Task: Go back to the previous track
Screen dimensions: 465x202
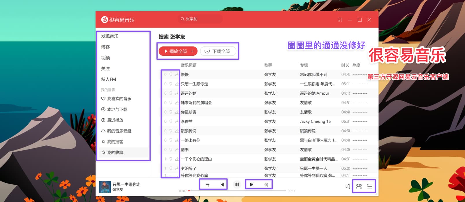Action: (222, 185)
